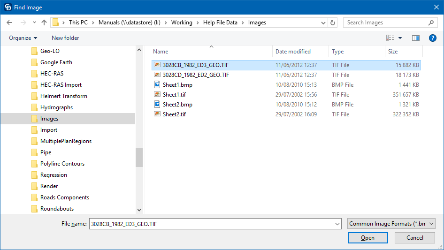Click the Forward navigation arrow
This screenshot has width=444, height=250.
click(23, 23)
